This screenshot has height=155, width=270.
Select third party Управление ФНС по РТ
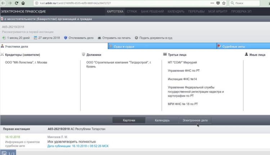pyautogui.click(x=184, y=71)
